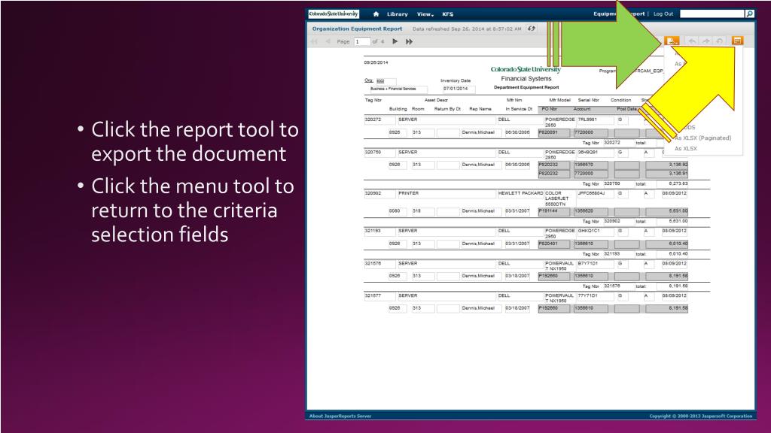Click the Colorado State University logo
Screen dimensions: 771x433
coord(334,14)
